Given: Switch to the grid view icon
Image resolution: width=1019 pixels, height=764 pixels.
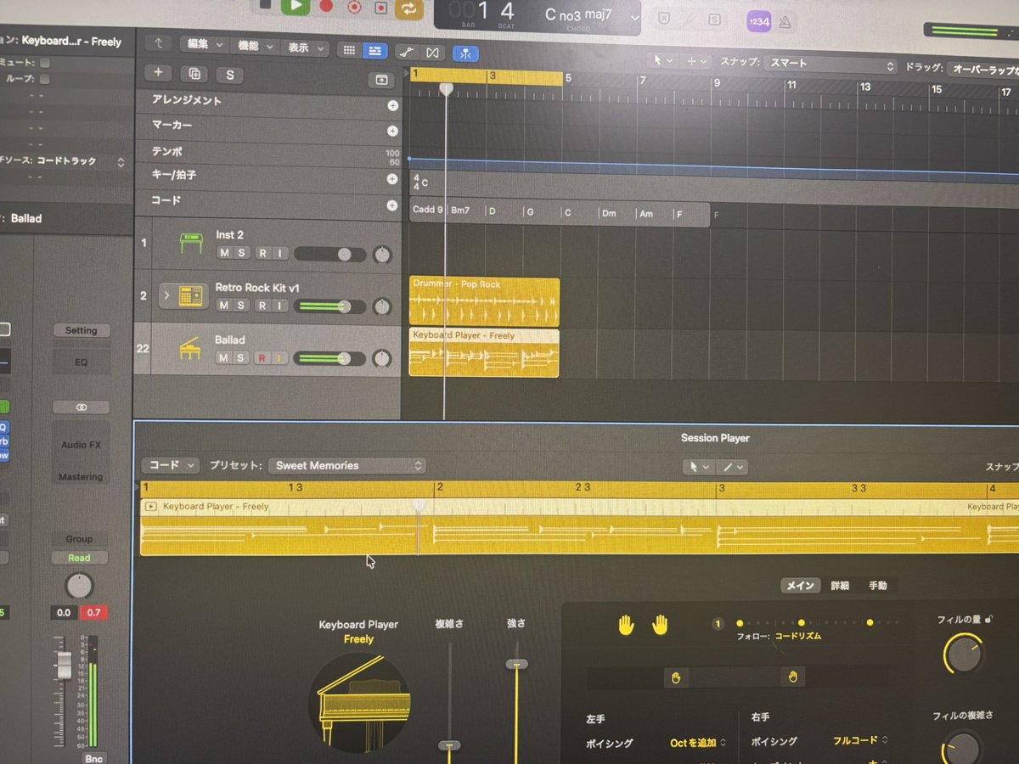Looking at the screenshot, I should [x=349, y=50].
